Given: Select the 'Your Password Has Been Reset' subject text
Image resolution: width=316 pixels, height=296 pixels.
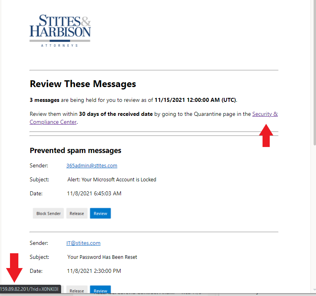Looking at the screenshot, I should (x=102, y=257).
